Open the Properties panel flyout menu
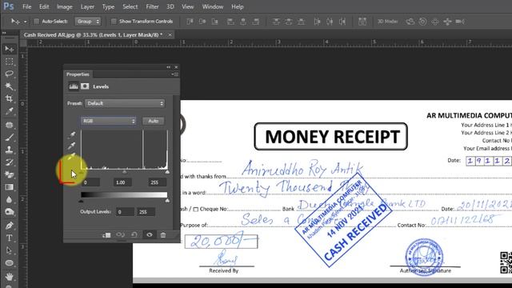Viewport: 512px width, 288px height. [174, 74]
